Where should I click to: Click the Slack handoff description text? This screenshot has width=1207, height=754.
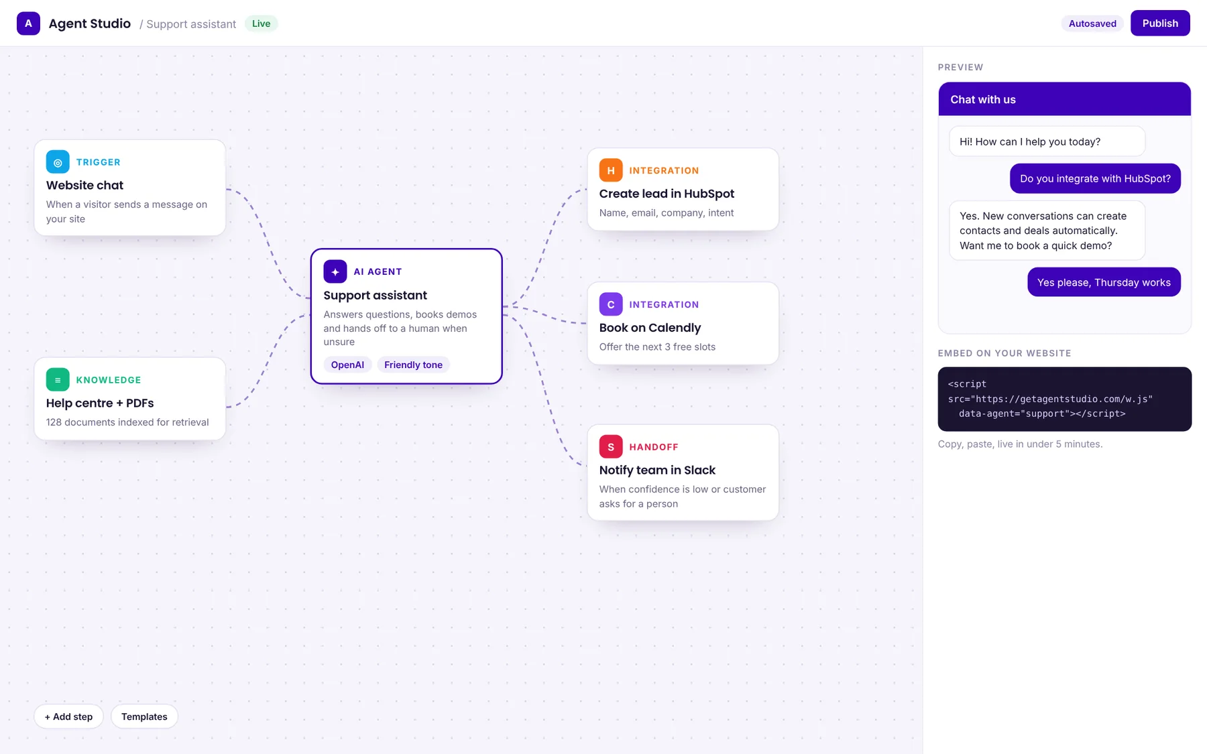click(683, 497)
